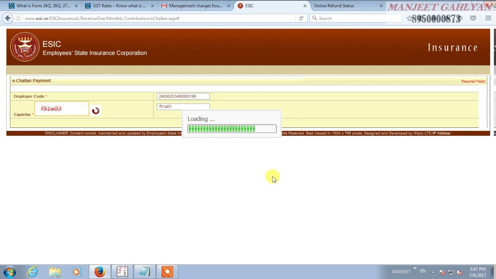This screenshot has height=279, width=496.
Task: Click the 'Required Fields' text
Action: coord(473,81)
